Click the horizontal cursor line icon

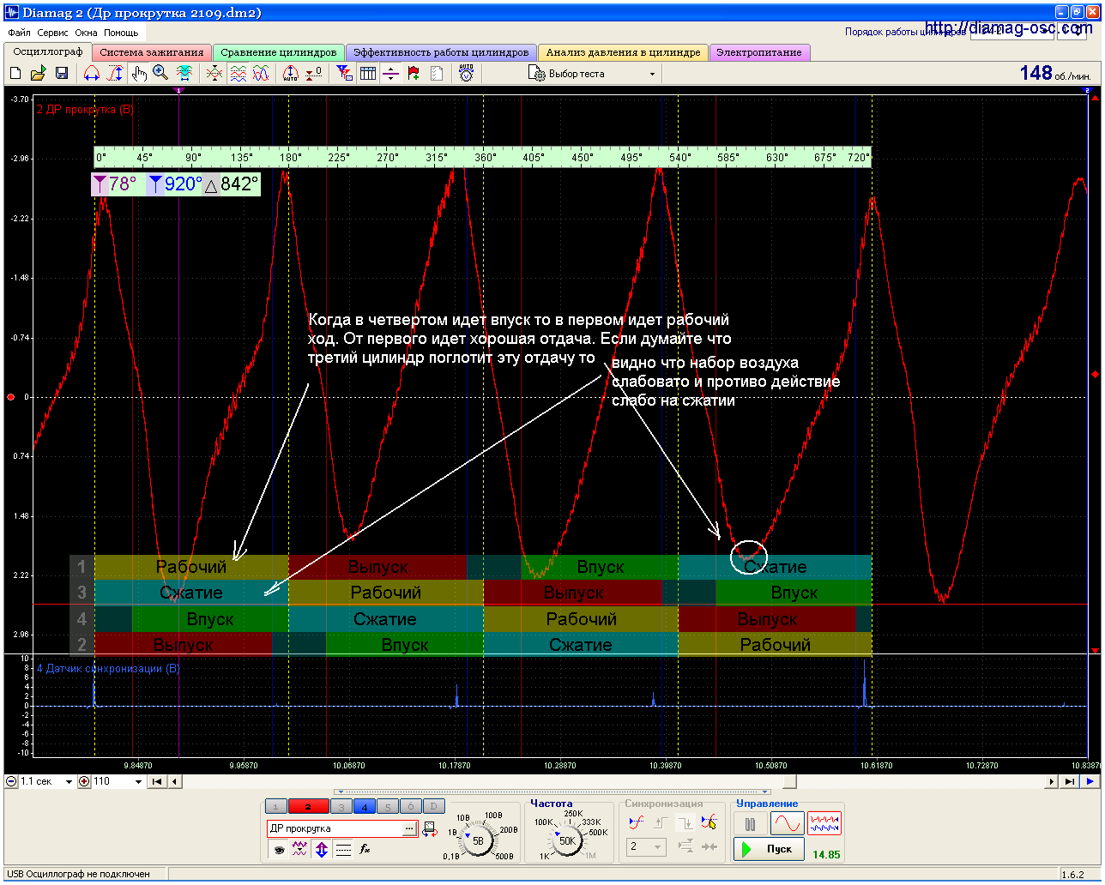pyautogui.click(x=390, y=74)
